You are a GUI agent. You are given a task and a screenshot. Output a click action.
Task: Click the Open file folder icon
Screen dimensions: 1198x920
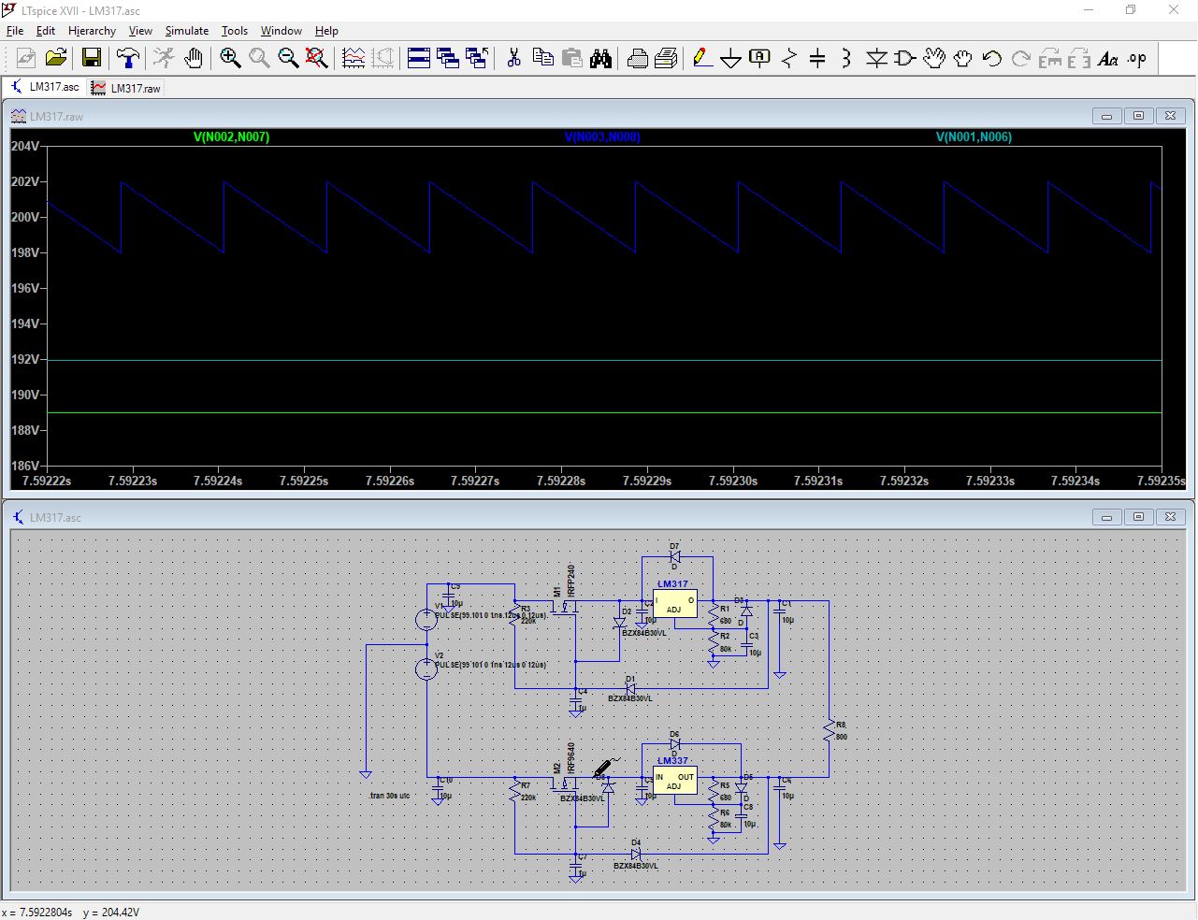pos(56,59)
